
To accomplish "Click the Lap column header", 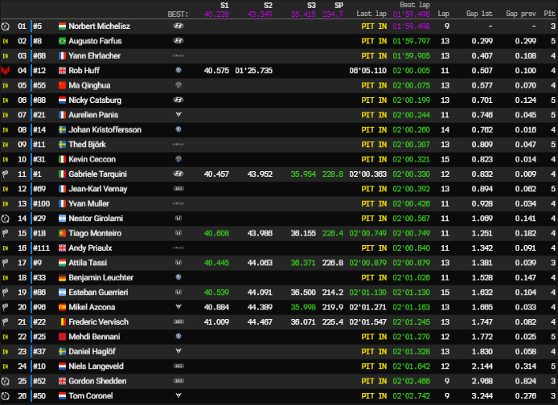I will (443, 14).
